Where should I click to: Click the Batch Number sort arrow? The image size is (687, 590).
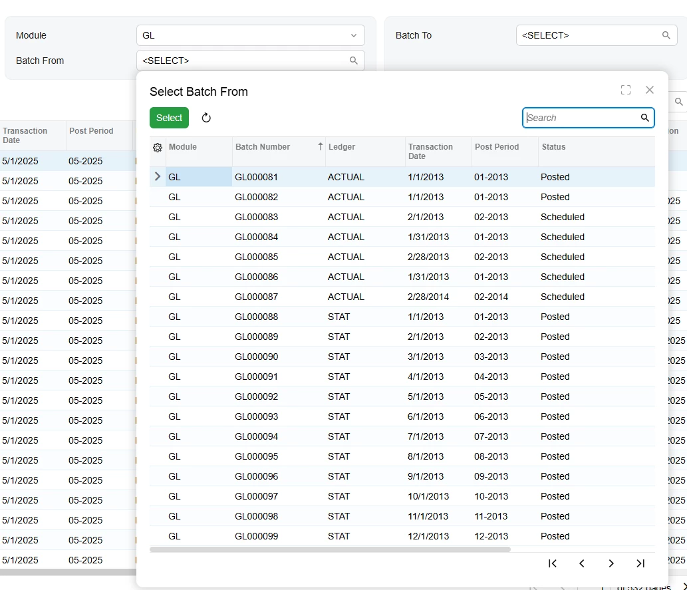pyautogui.click(x=321, y=147)
